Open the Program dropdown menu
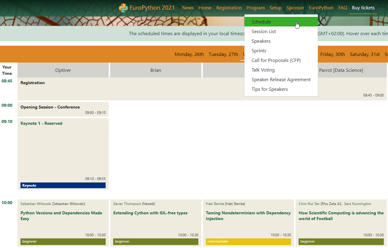Image resolution: width=388 pixels, height=248 pixels. click(255, 8)
